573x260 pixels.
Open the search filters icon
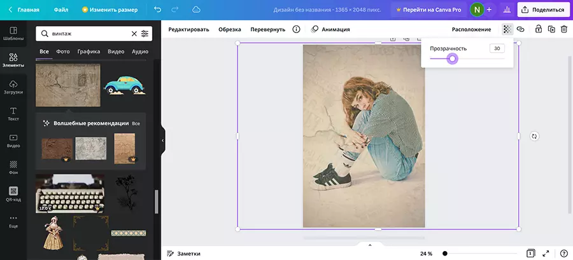tap(145, 34)
